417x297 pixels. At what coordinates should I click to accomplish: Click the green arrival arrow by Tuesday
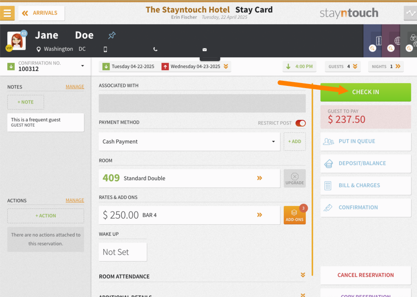pos(106,67)
